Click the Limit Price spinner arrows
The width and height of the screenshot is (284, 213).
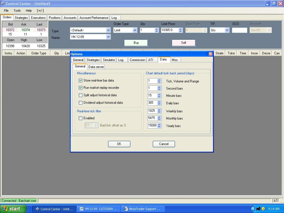[180, 30]
